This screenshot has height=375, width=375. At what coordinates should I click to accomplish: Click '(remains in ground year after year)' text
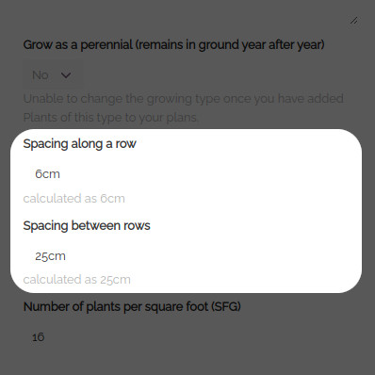(230, 45)
